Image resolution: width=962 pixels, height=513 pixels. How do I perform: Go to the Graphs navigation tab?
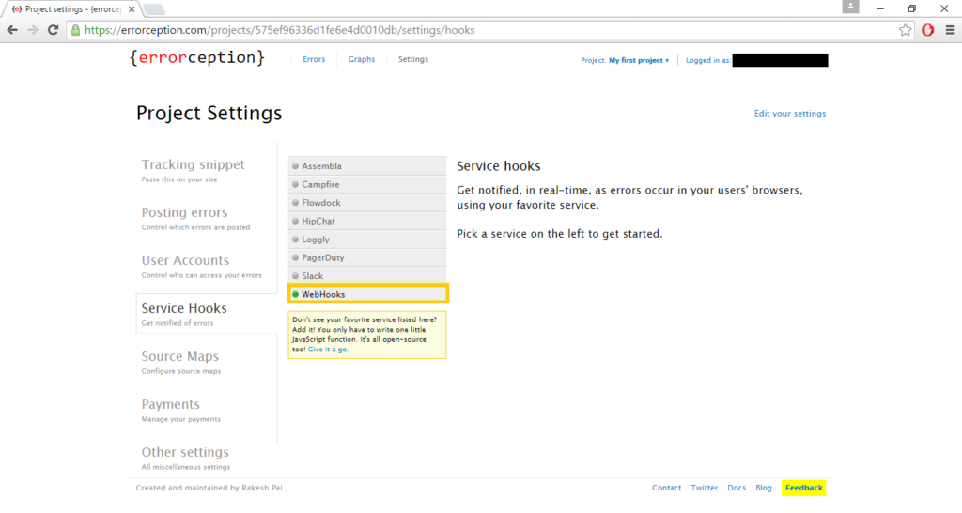point(362,59)
